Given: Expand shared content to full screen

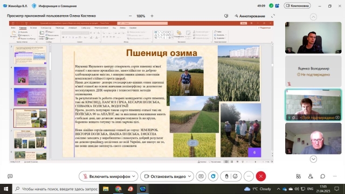Looking at the screenshot, I should pos(273,16).
